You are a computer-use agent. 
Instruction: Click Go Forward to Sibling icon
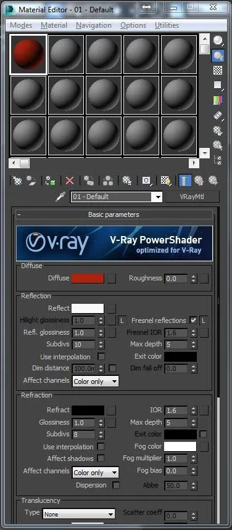coord(213,181)
